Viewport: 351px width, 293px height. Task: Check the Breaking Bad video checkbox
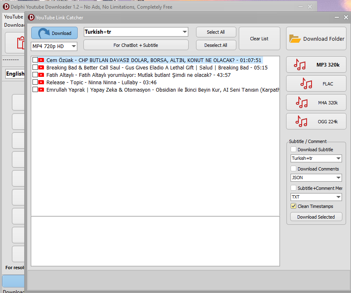[35, 67]
